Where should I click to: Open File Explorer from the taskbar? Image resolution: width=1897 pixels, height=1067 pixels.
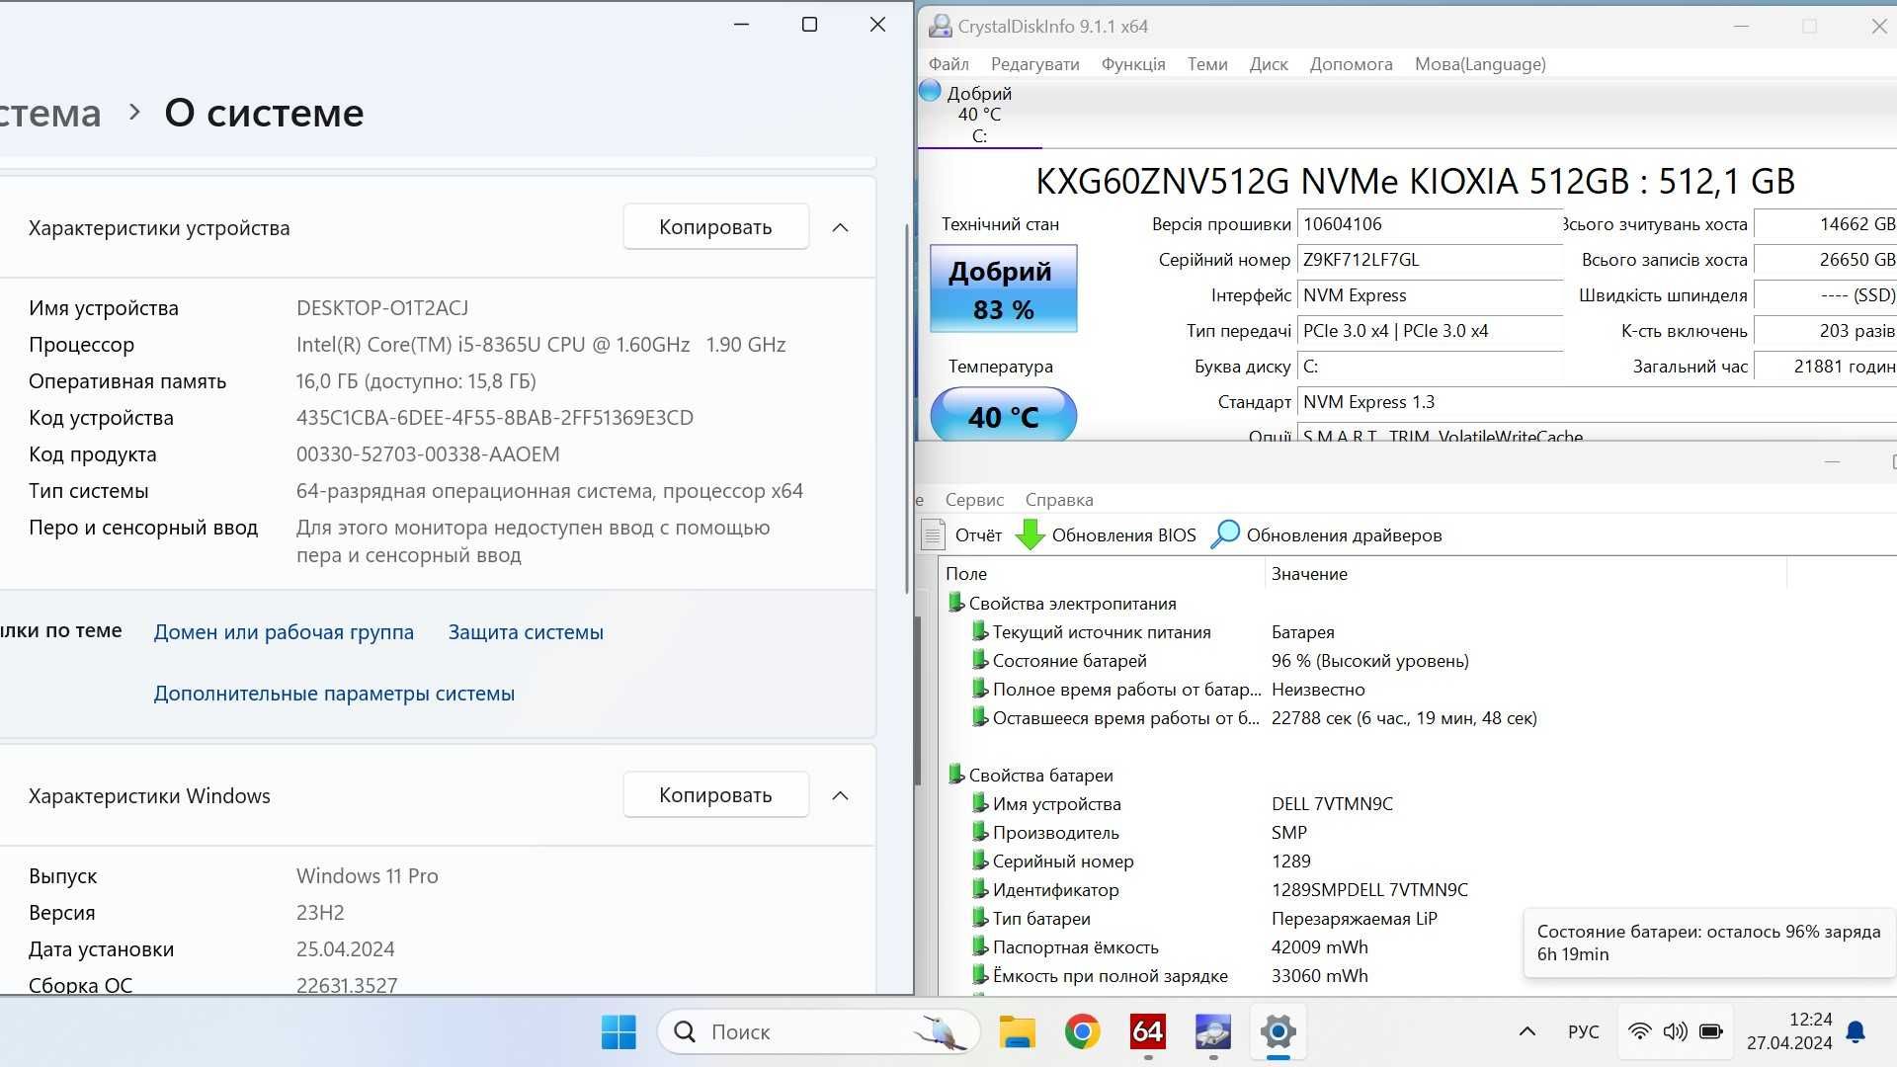tap(1017, 1032)
